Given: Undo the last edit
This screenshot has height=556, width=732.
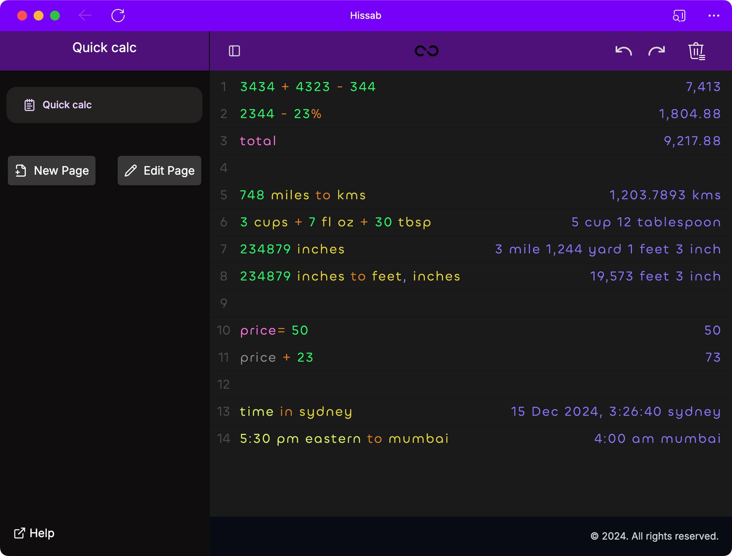Looking at the screenshot, I should pos(623,51).
